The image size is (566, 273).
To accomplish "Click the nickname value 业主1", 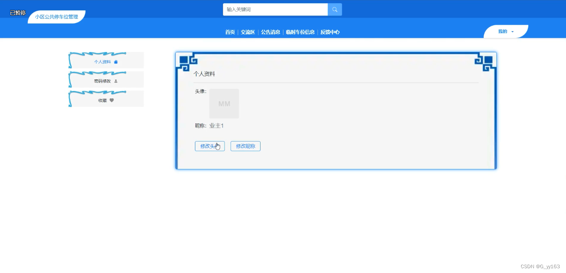I will click(x=217, y=126).
